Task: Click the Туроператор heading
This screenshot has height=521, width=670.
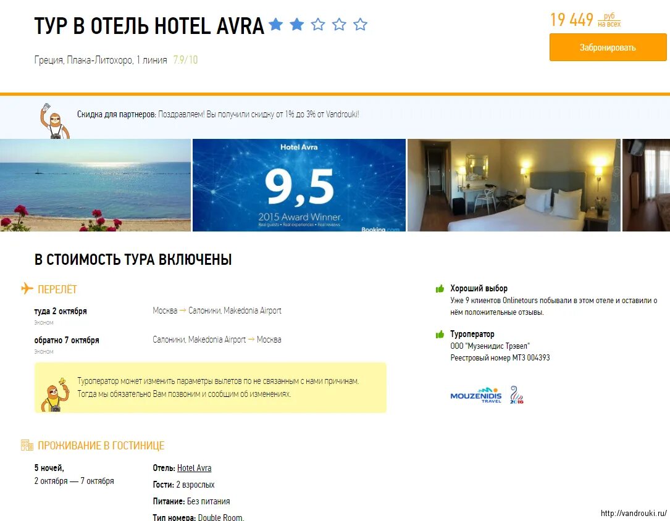Action: [x=472, y=334]
